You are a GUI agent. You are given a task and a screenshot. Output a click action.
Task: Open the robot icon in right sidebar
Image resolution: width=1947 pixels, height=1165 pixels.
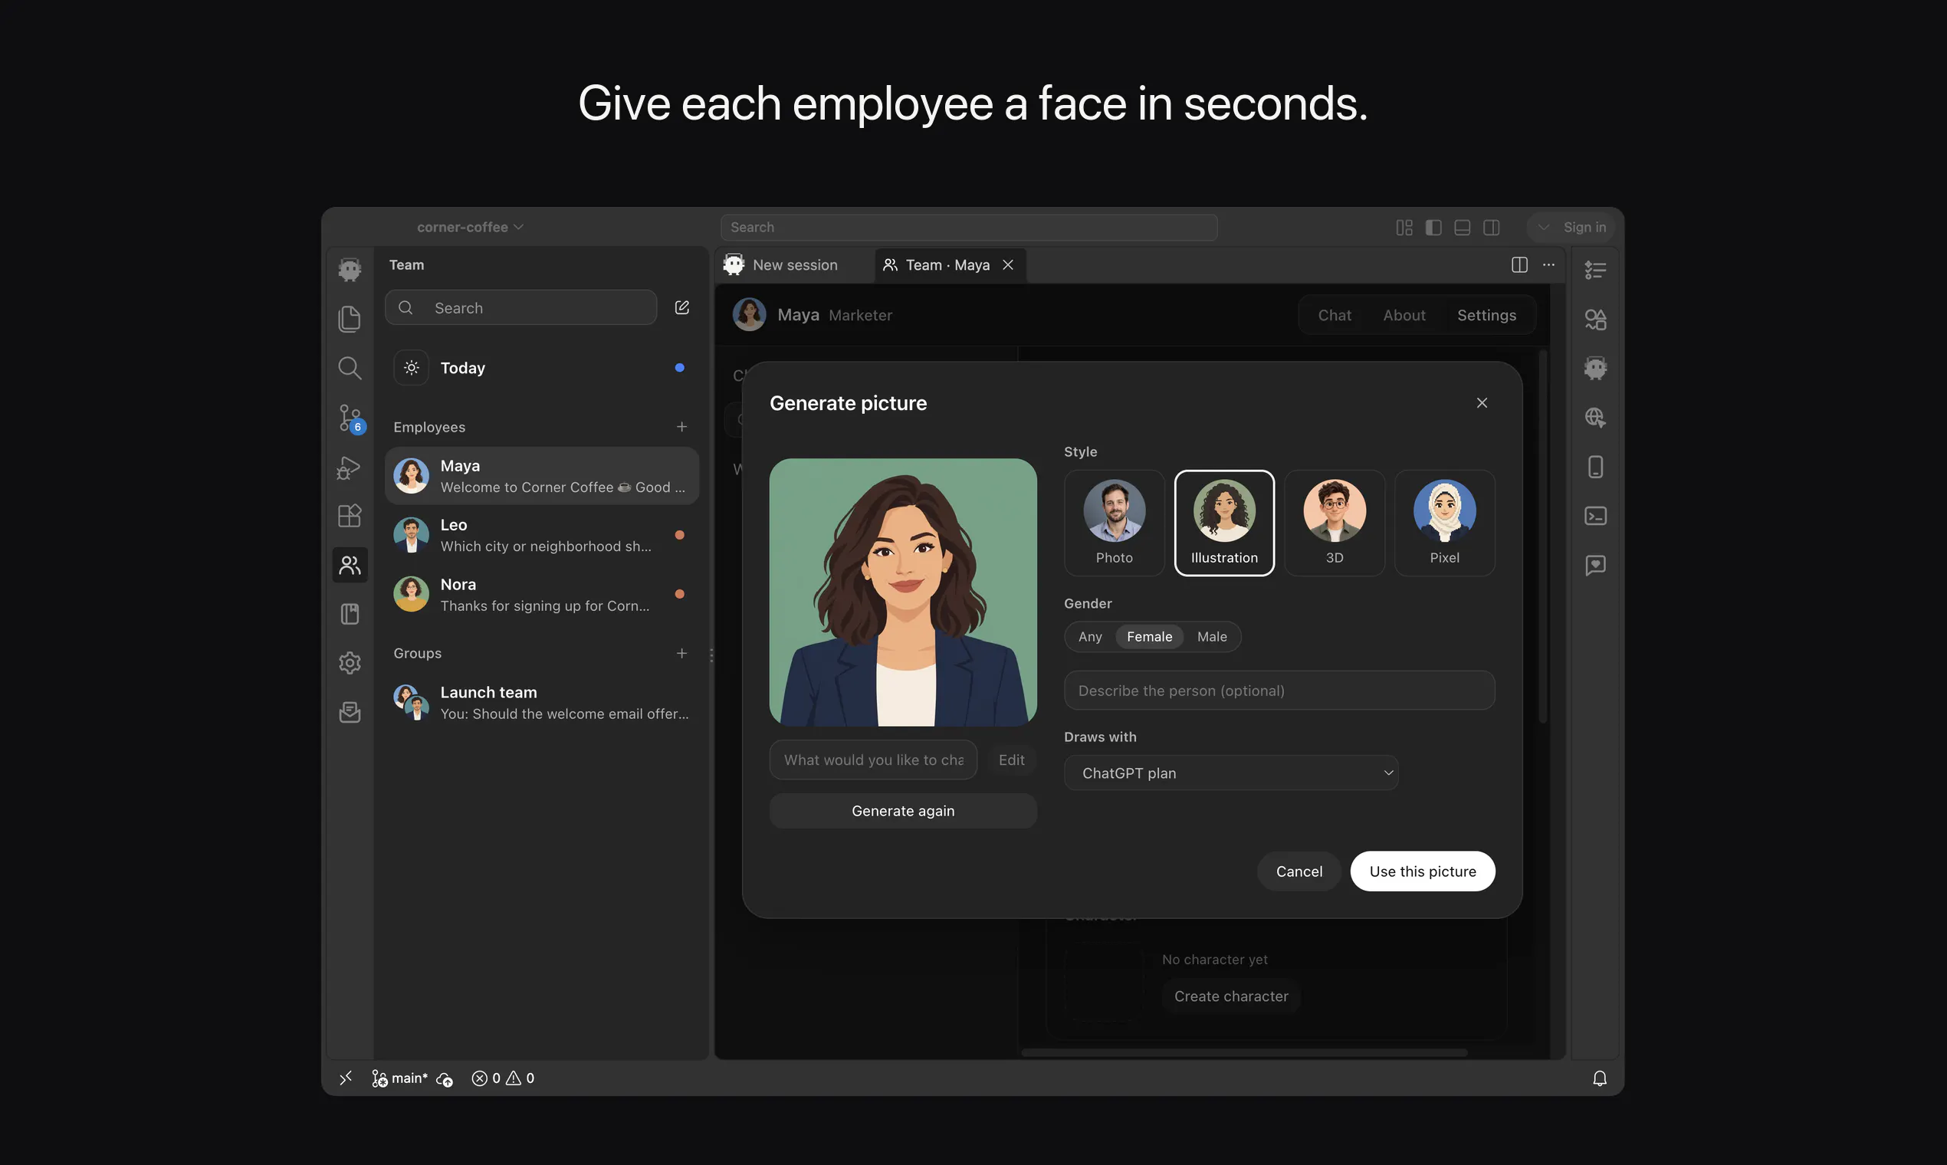(1595, 368)
